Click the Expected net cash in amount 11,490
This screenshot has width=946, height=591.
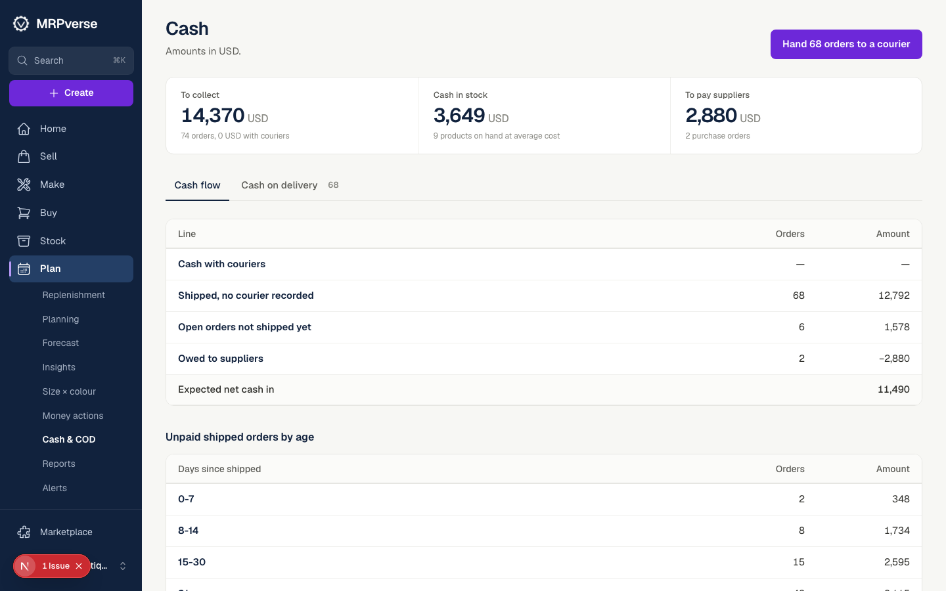tap(893, 389)
